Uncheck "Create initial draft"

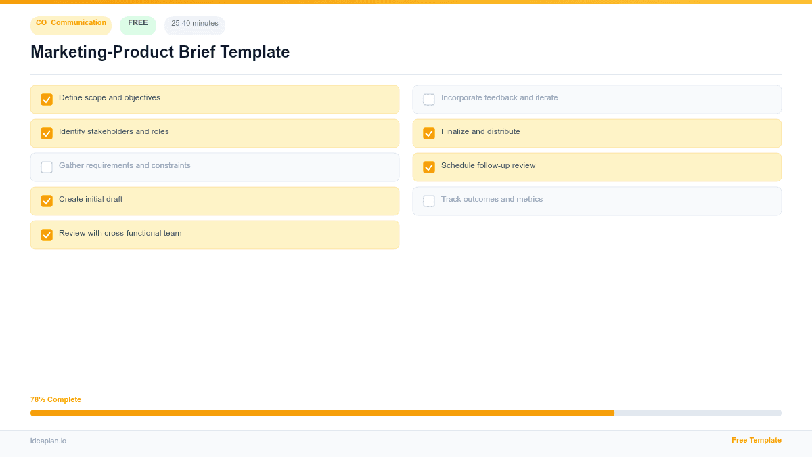(x=47, y=200)
